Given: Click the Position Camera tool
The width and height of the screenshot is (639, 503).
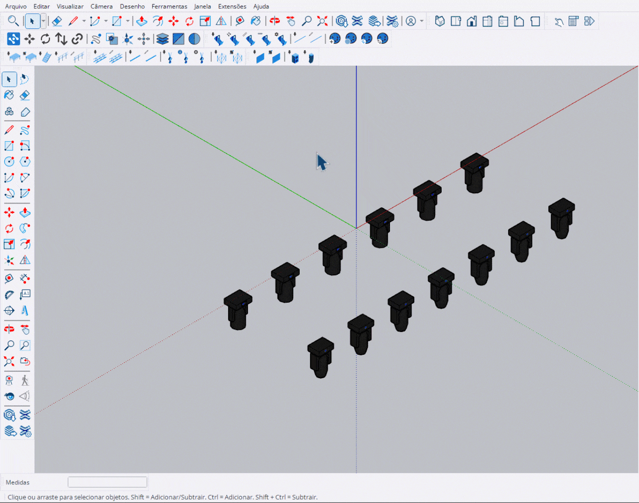Looking at the screenshot, I should tap(9, 381).
